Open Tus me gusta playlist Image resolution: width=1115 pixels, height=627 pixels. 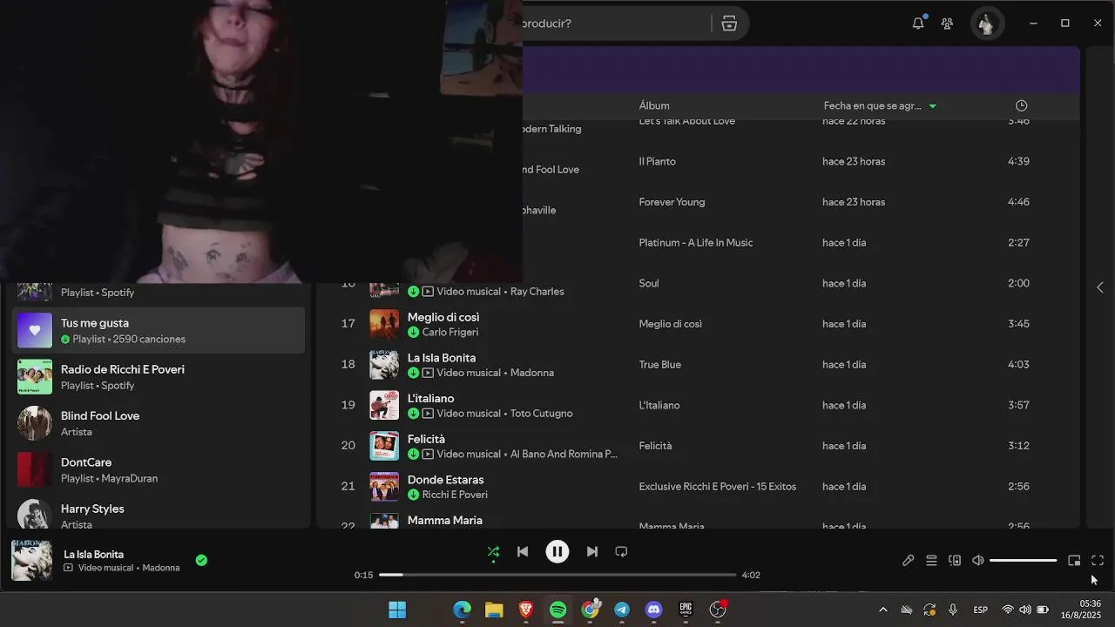coord(159,330)
